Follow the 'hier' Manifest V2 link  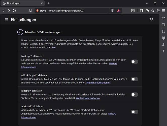click(54, 48)
